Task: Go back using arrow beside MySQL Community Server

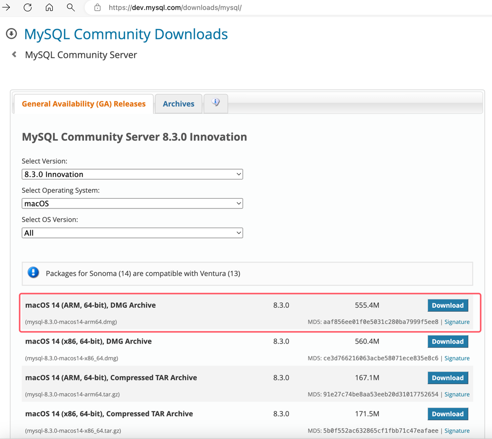Action: click(14, 54)
